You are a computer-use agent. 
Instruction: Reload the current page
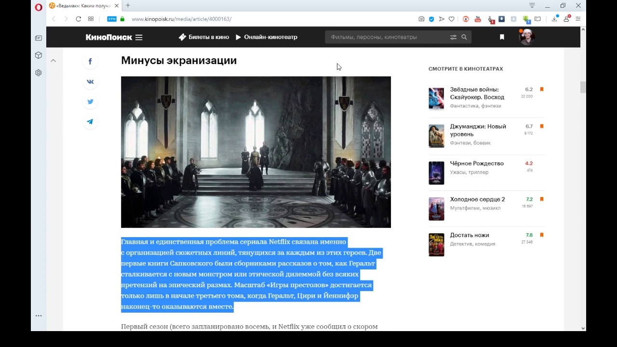point(79,19)
